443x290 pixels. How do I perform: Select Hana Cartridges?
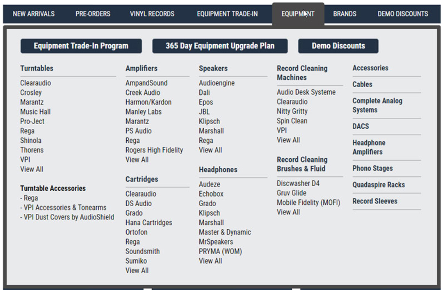click(149, 223)
